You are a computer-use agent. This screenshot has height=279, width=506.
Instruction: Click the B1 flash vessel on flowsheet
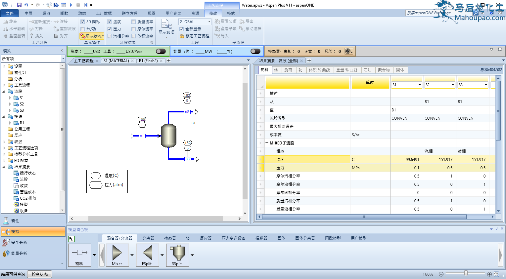point(168,136)
